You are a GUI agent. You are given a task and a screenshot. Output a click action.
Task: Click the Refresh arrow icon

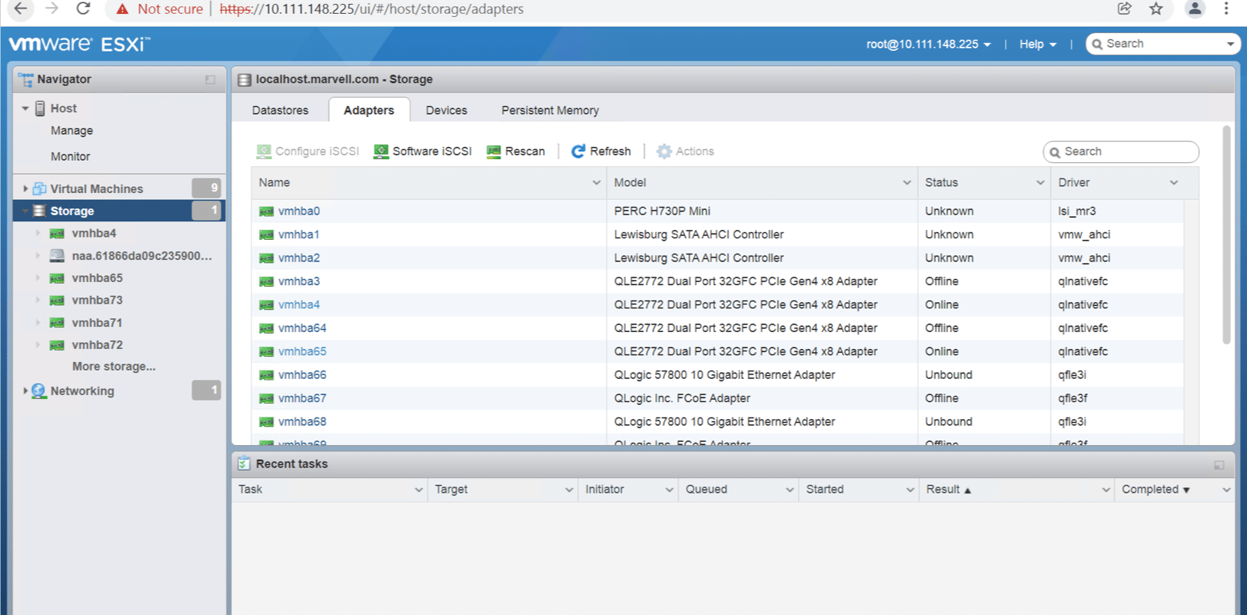pos(578,151)
